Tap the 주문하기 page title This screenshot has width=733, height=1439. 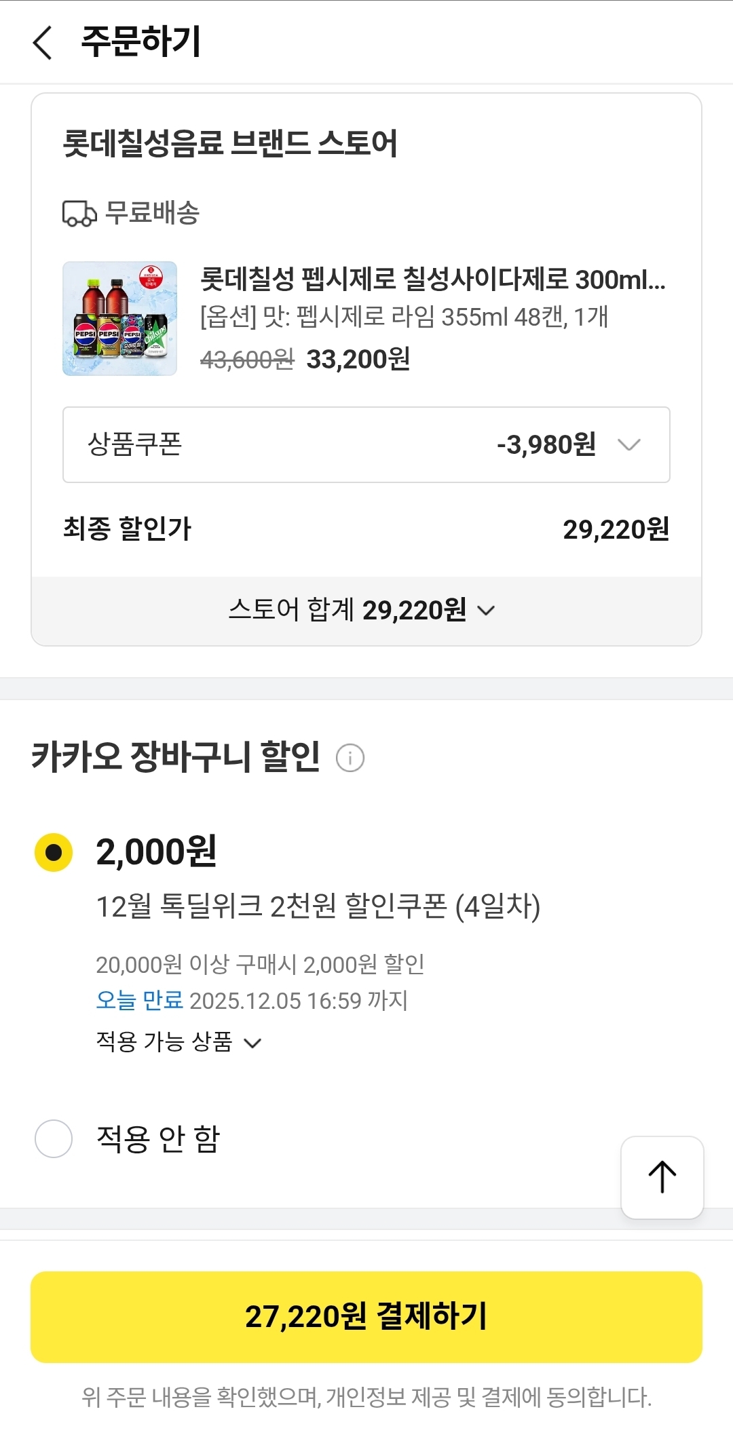[x=141, y=42]
